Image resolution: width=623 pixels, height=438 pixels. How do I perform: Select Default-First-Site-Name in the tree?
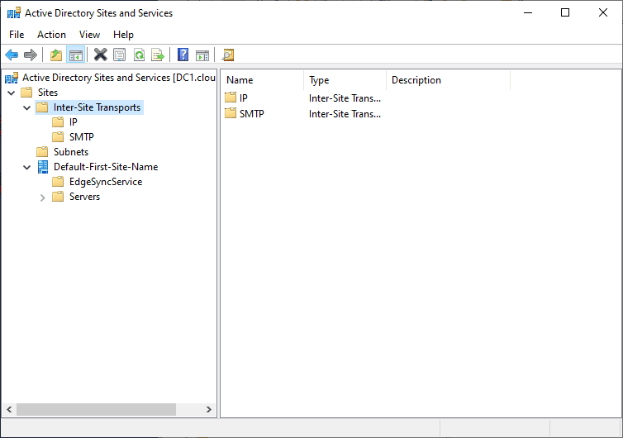click(106, 167)
